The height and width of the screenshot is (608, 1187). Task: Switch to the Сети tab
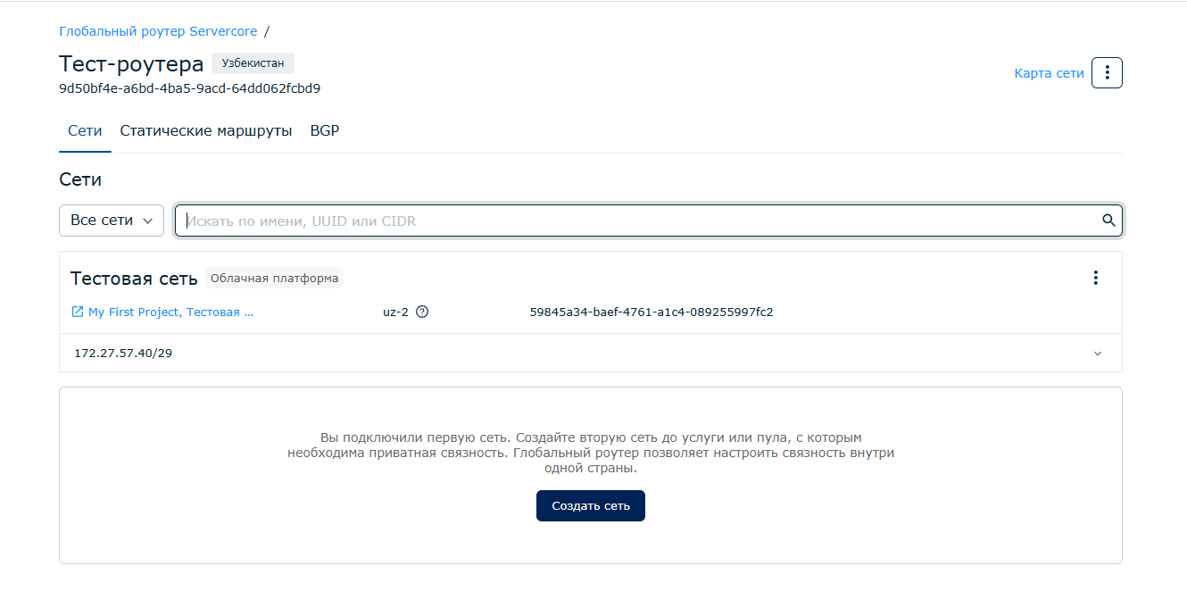tap(85, 131)
